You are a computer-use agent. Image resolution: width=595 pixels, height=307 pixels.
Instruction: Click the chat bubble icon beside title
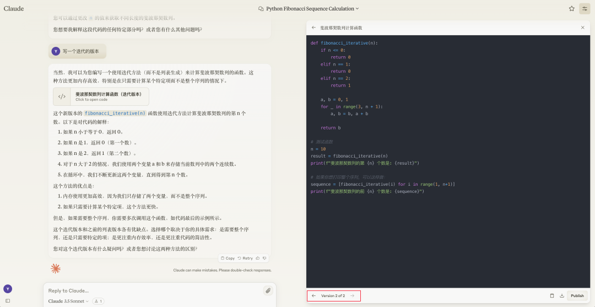pos(261,9)
